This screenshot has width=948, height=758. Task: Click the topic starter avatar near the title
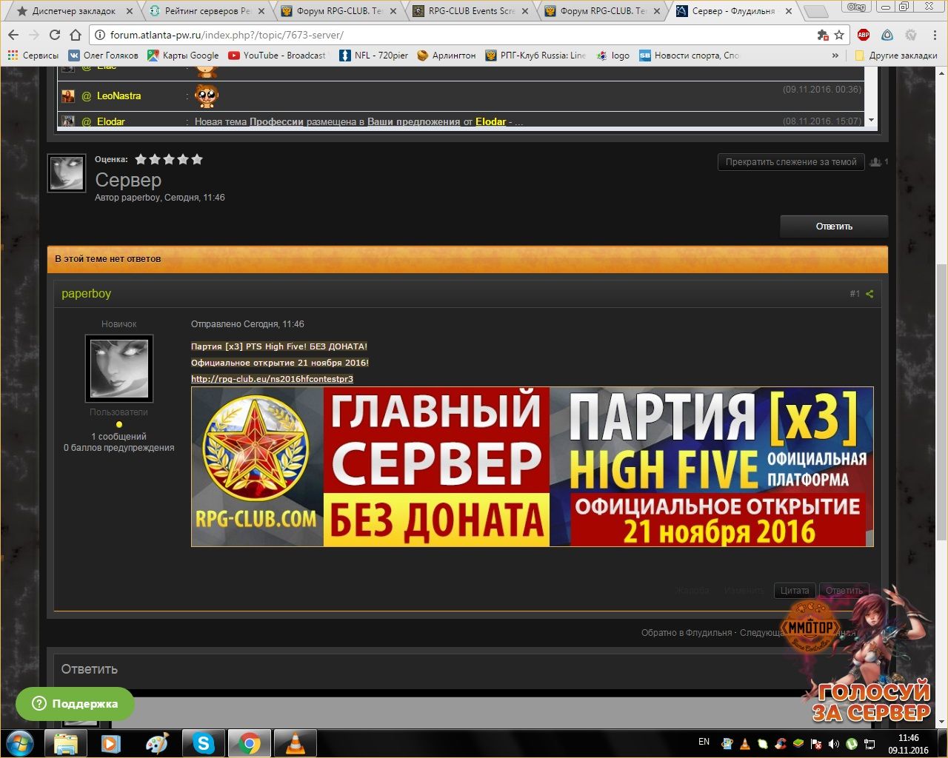(x=67, y=173)
